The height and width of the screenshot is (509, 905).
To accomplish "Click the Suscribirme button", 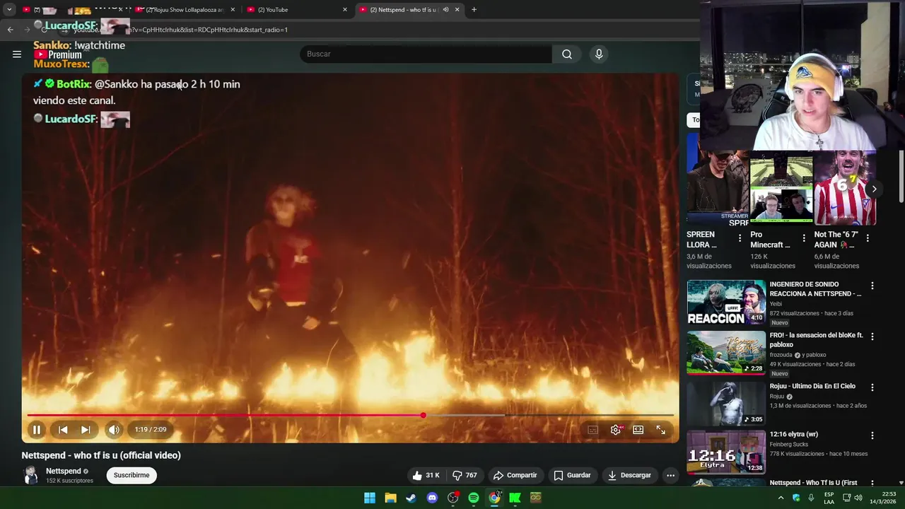I will click(132, 475).
